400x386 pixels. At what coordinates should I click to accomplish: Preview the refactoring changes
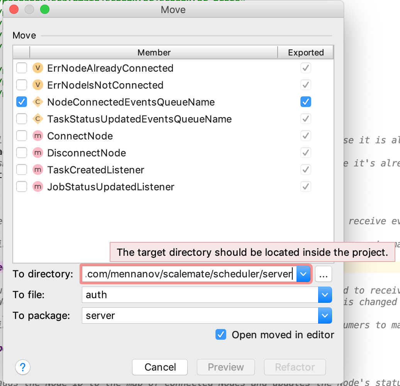pyautogui.click(x=225, y=367)
